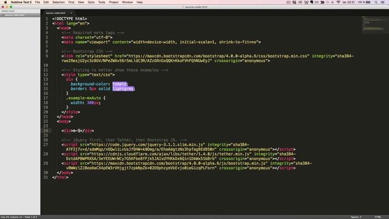Click the Wi-Fi icon in menu bar
The width and height of the screenshot is (389, 219).
pos(338,2)
